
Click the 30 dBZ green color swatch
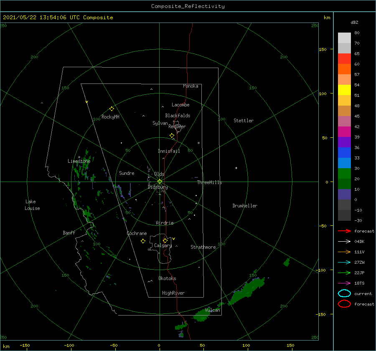coord(344,174)
